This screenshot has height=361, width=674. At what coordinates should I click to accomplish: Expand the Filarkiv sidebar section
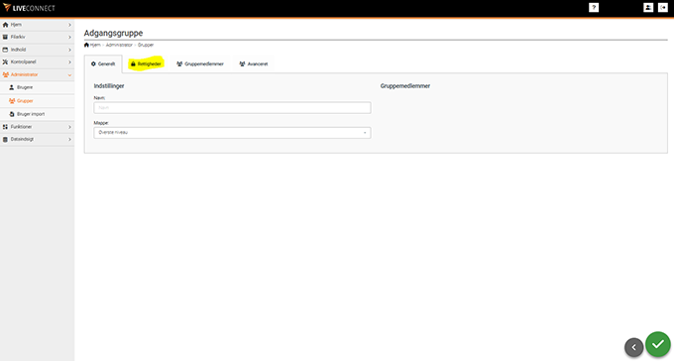pos(37,37)
